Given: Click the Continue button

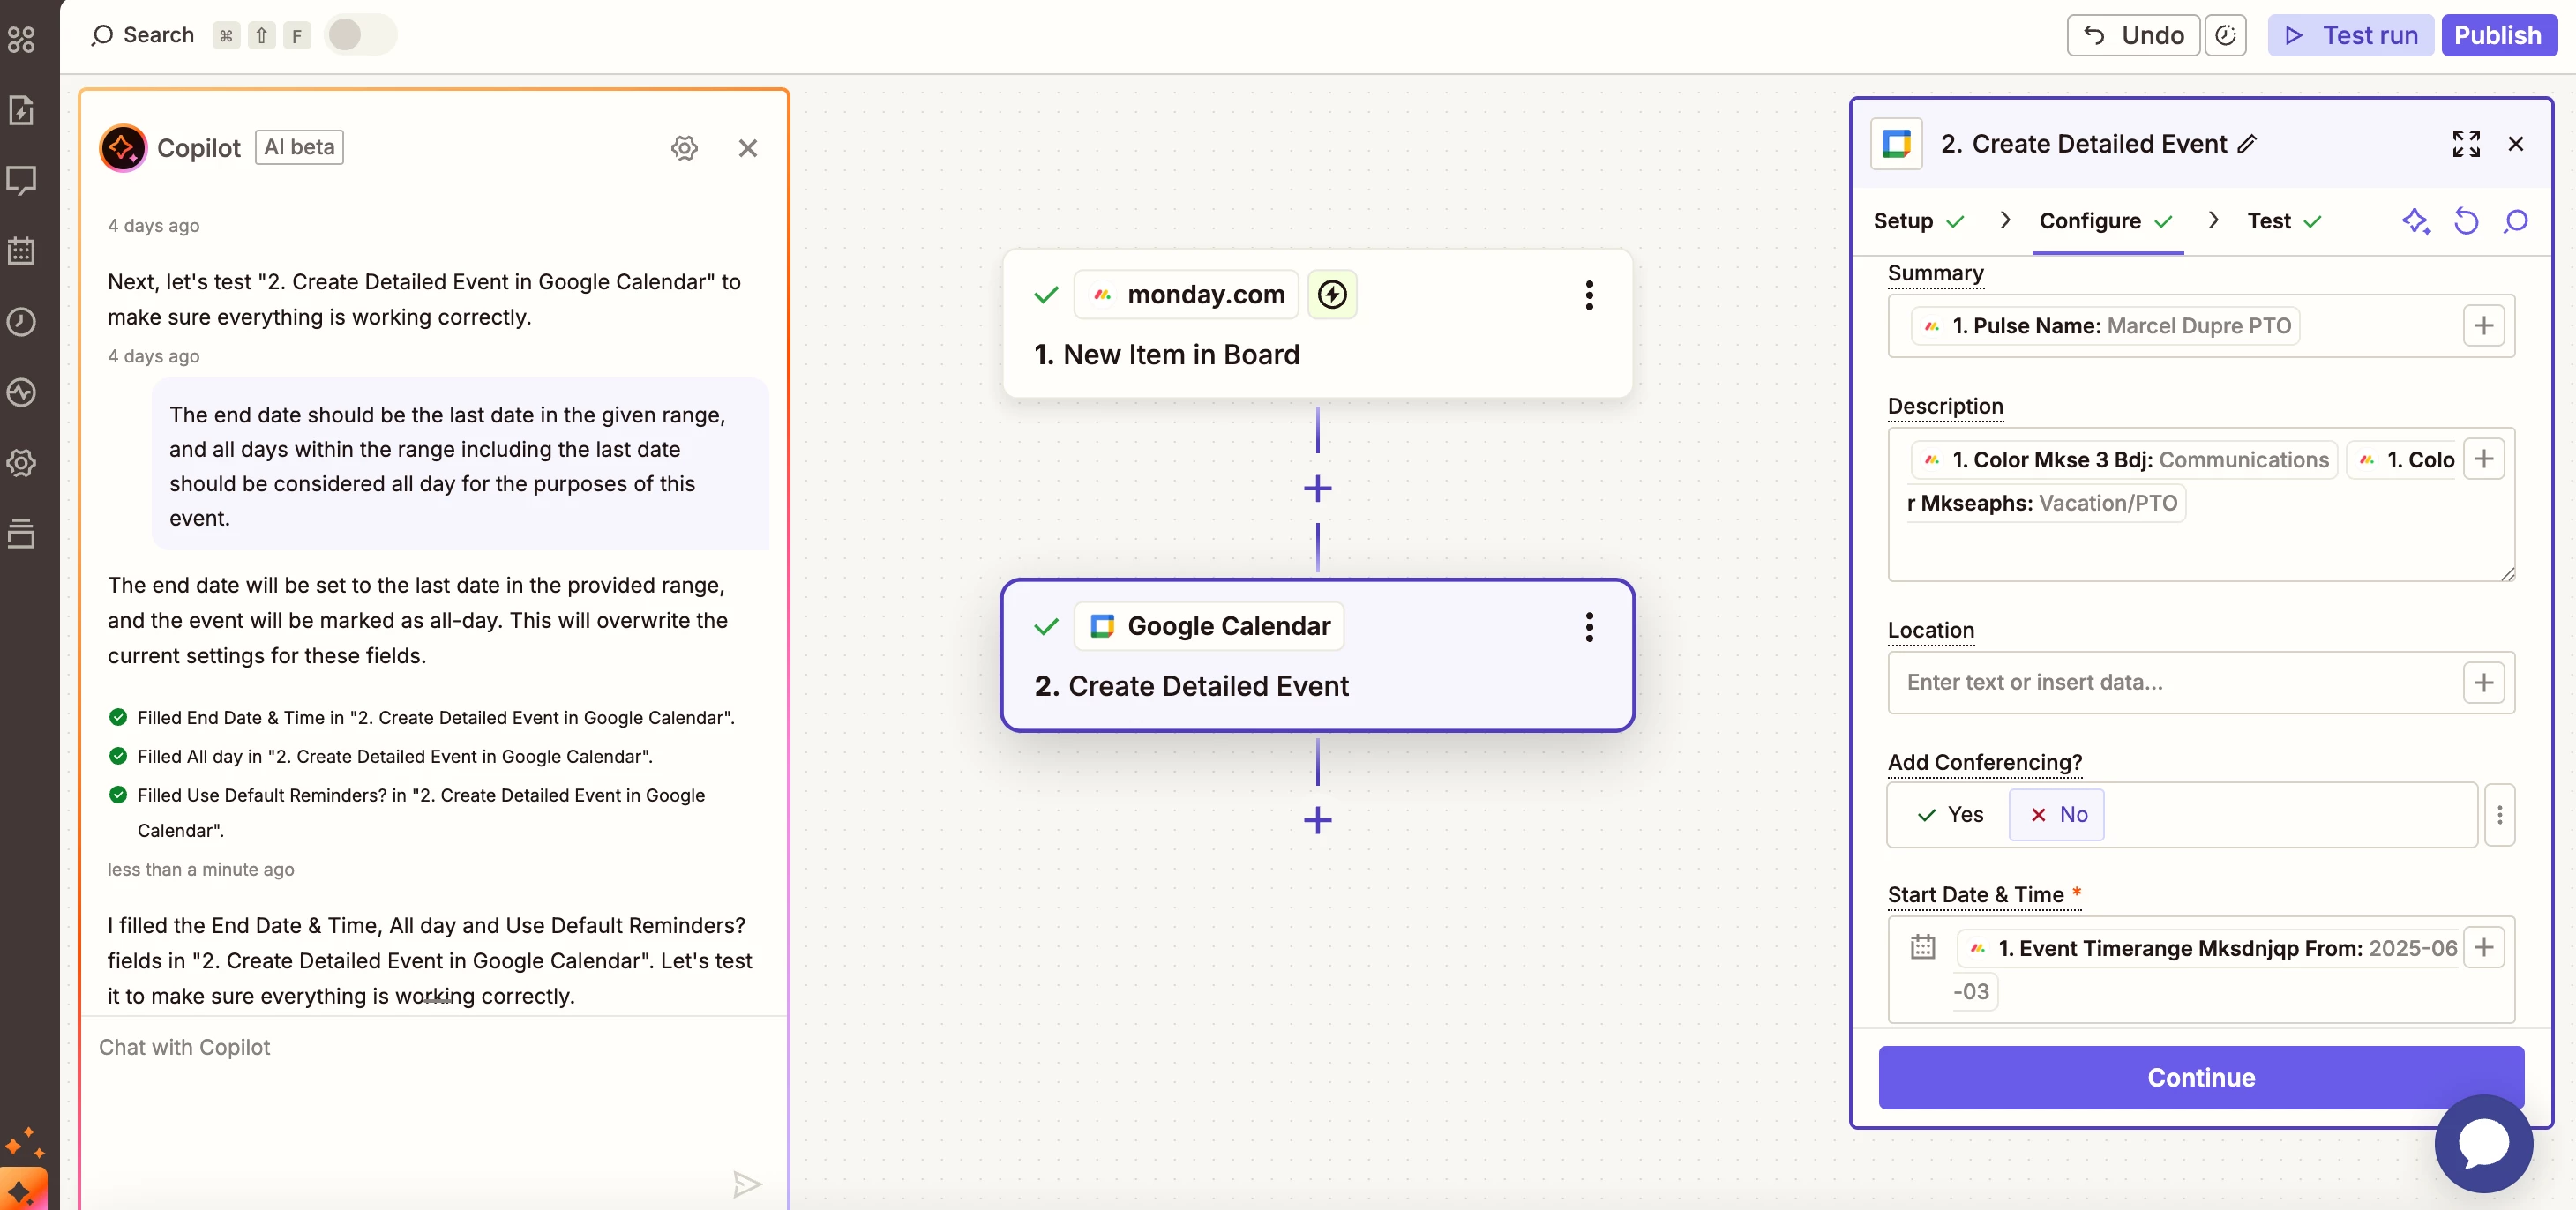Looking at the screenshot, I should [x=2201, y=1078].
